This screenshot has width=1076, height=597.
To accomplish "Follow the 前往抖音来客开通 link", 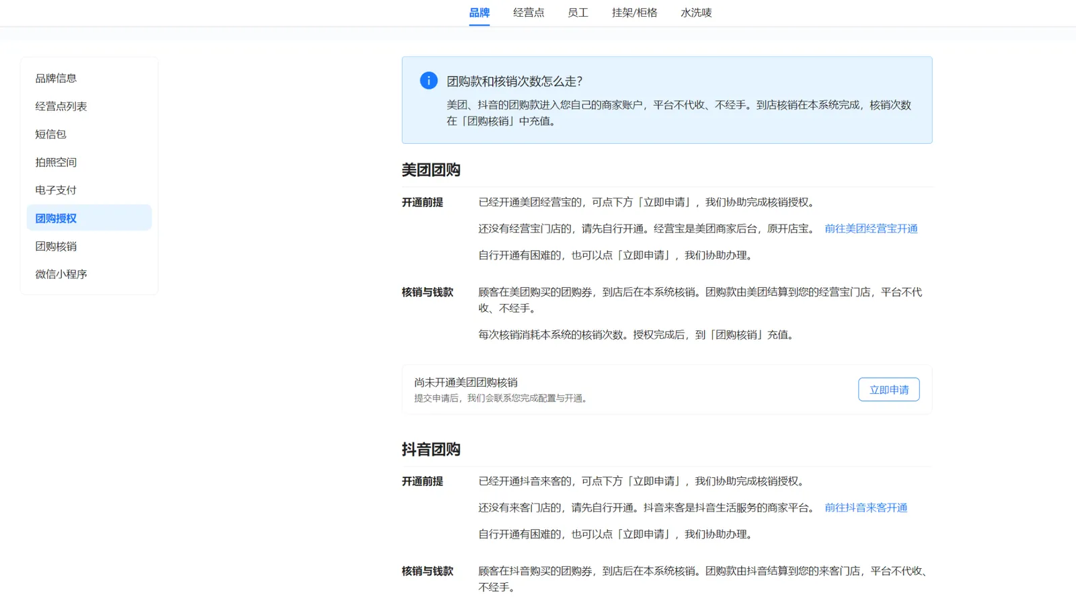I will click(x=866, y=508).
